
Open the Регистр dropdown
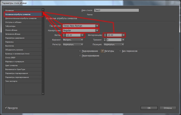(x=82, y=44)
